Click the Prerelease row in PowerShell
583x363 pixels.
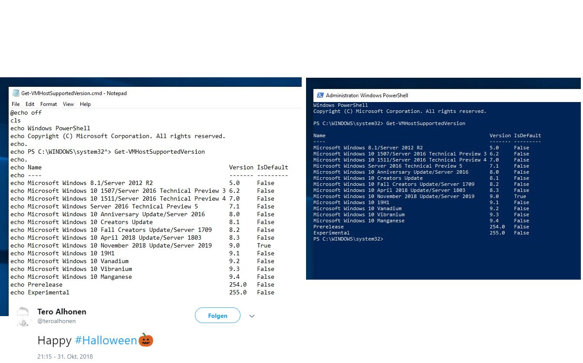click(421, 227)
